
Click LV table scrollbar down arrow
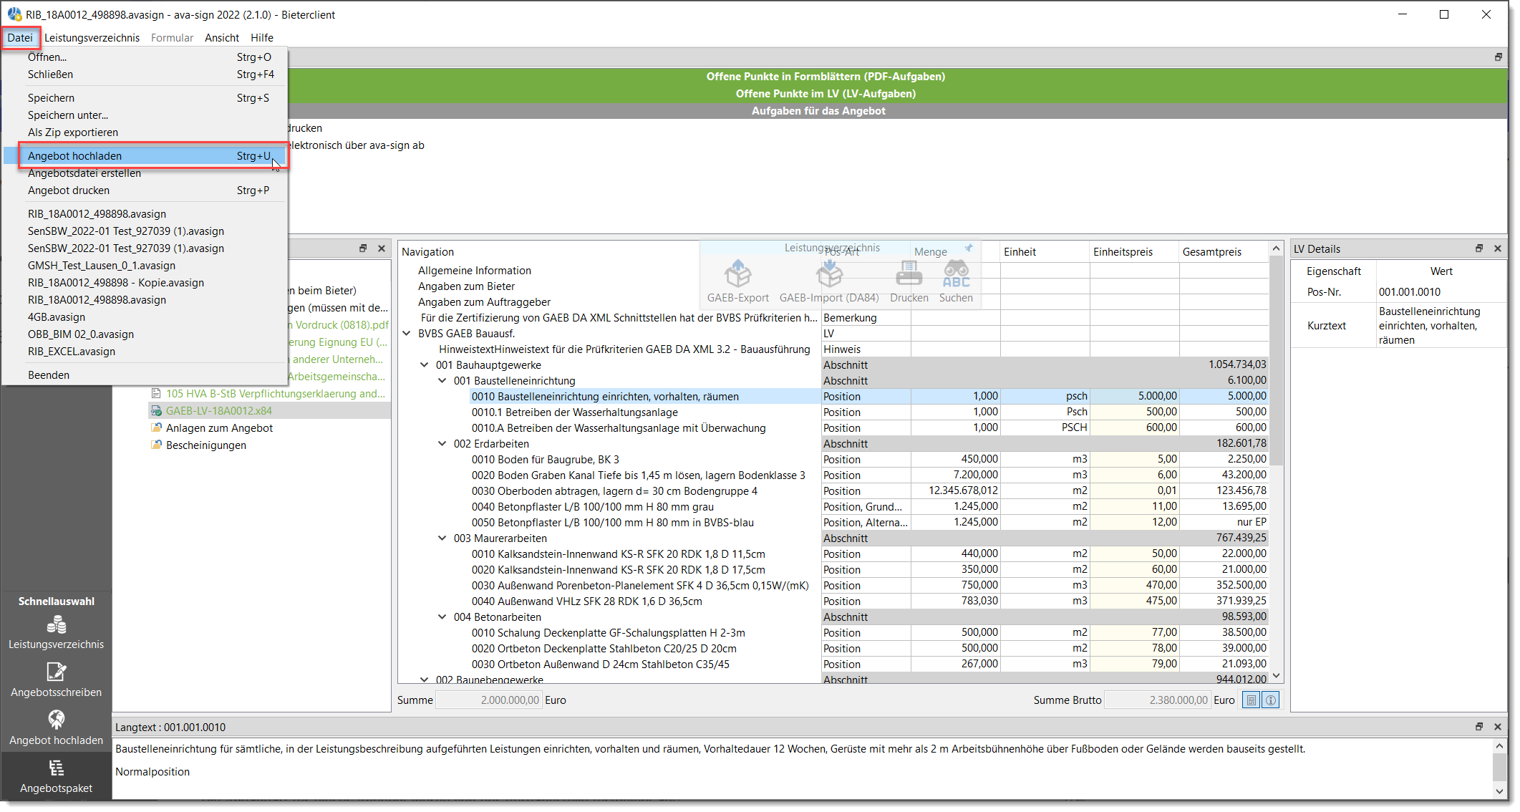click(x=1276, y=677)
